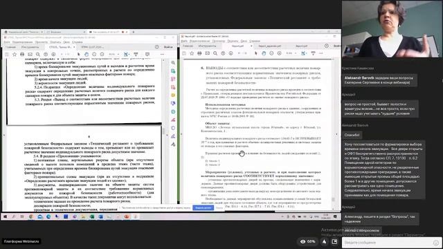Collapse tools pane arrow beside left document
The image size is (443, 249).
167,135
